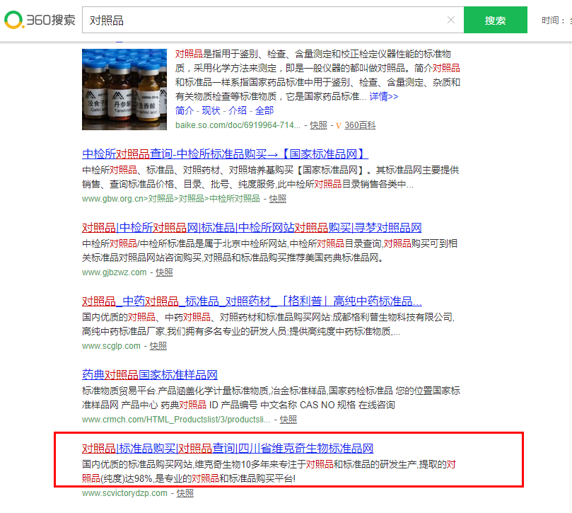Focus the search input containing 对照品

click(x=262, y=21)
